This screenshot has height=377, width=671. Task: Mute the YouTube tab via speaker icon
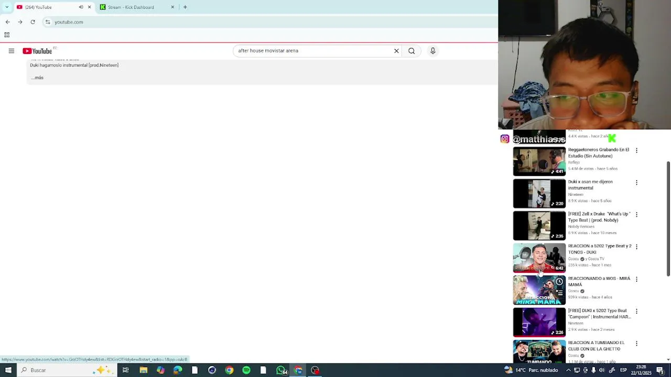[81, 7]
